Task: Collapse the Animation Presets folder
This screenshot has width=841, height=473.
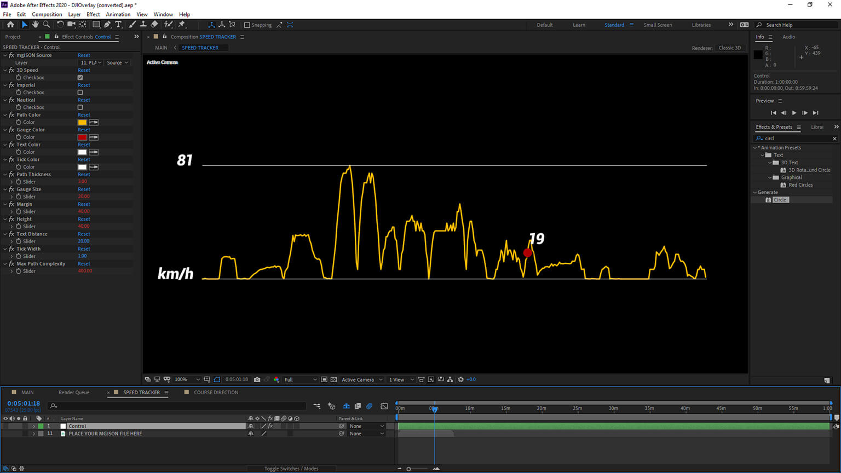Action: click(756, 148)
